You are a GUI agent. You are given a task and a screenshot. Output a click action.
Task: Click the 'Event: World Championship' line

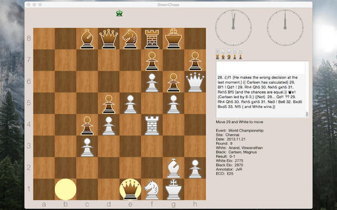pos(240,130)
